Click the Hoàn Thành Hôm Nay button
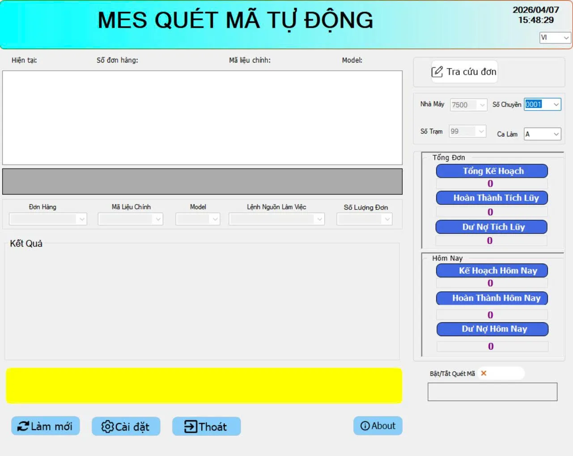 coord(491,298)
